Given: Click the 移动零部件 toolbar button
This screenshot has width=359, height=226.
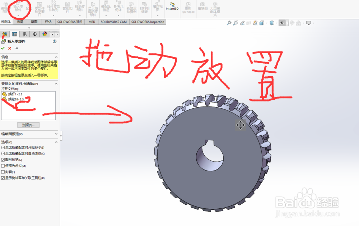Looking at the screenshot, I should pos(80,6).
